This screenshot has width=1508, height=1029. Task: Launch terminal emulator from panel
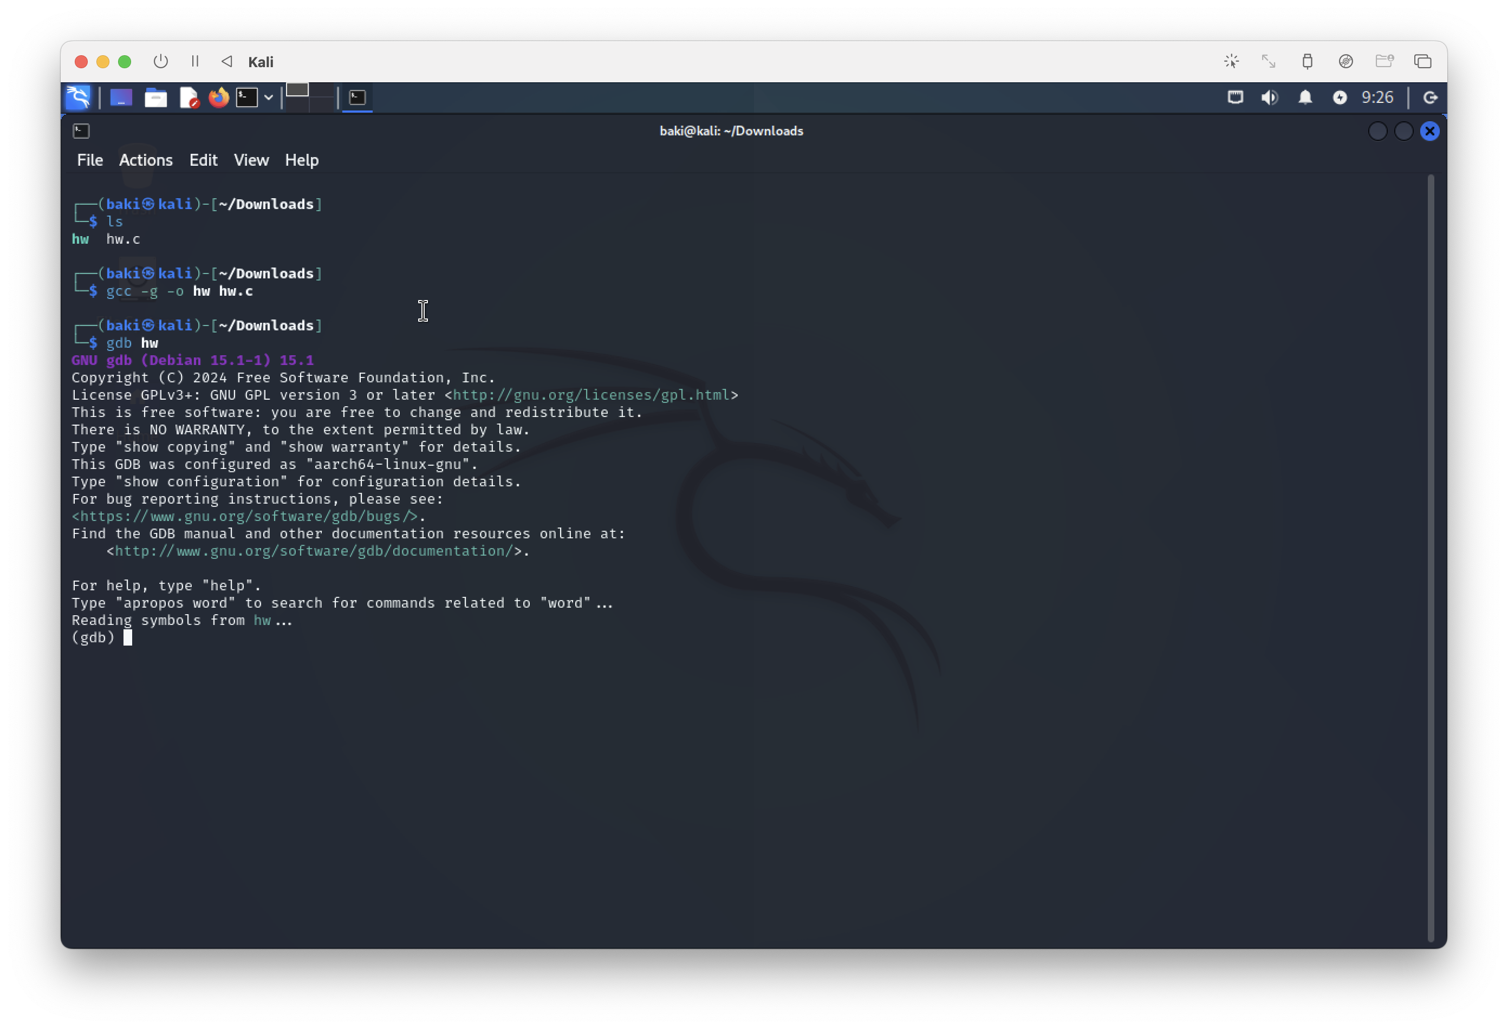(246, 97)
